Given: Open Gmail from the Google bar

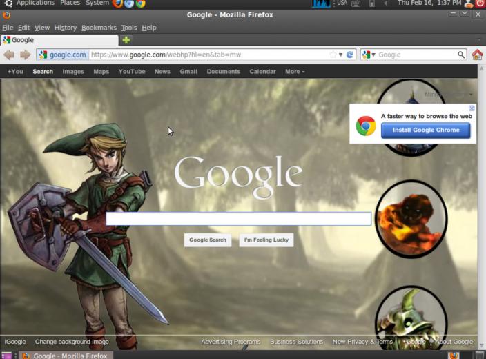Looking at the screenshot, I should click(188, 72).
